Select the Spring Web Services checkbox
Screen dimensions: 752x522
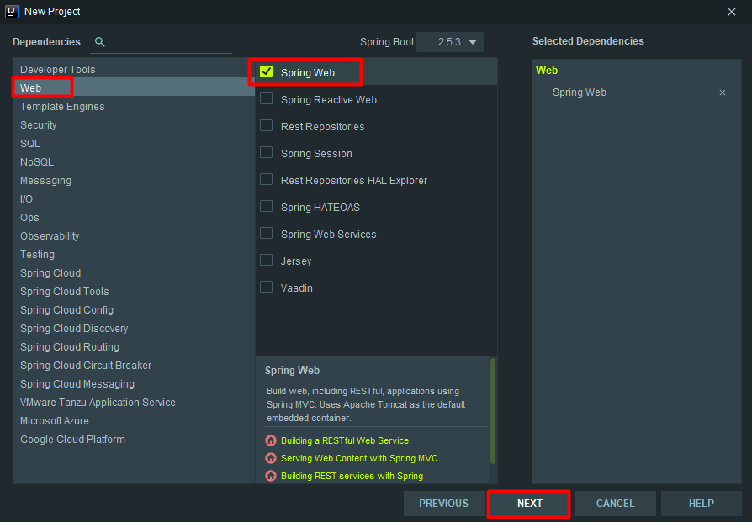(266, 233)
